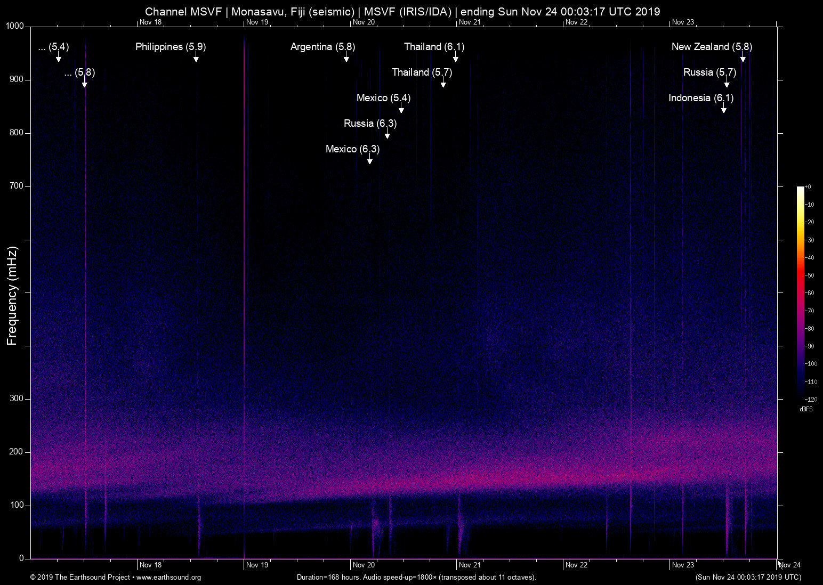Click the 0 frequency tick label

[x=22, y=558]
